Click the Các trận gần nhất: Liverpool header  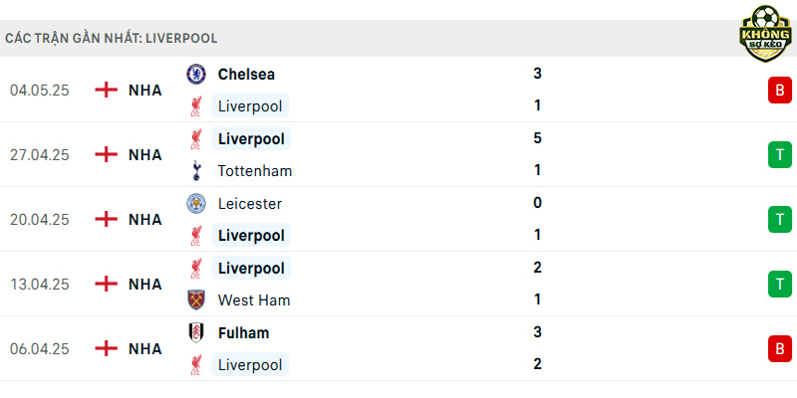(112, 39)
